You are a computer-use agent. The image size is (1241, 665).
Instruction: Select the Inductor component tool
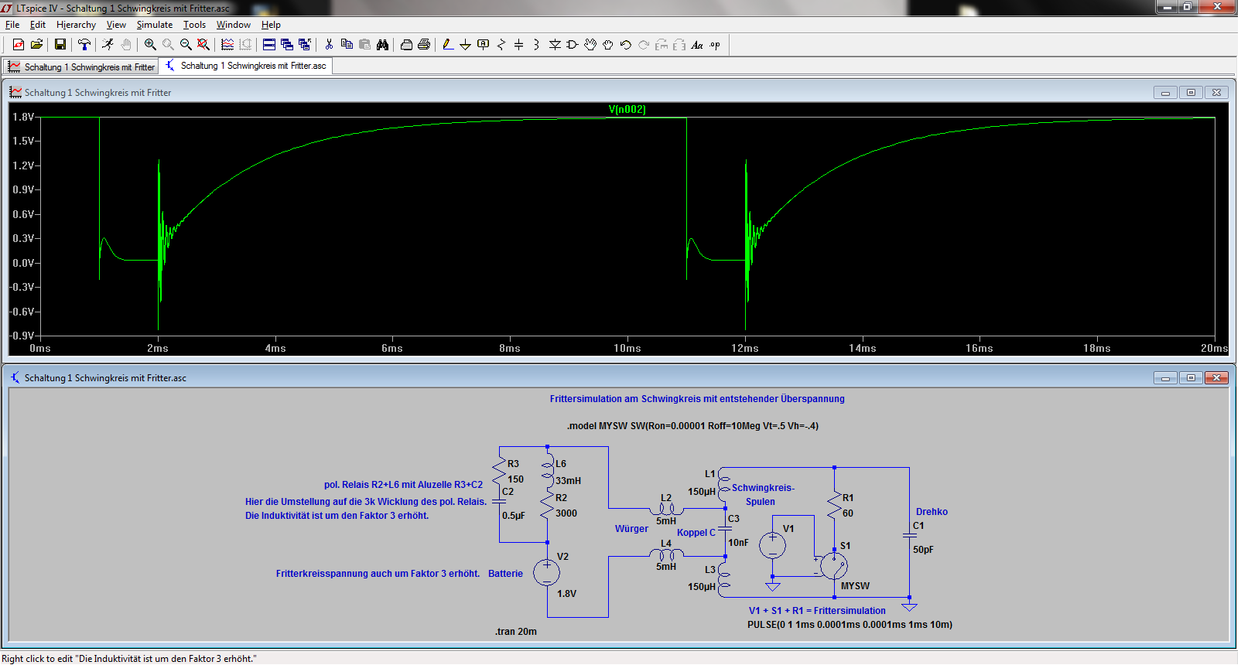tap(536, 45)
